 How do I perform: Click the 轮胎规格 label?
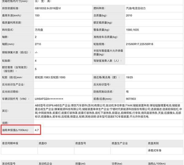point(99,44)
